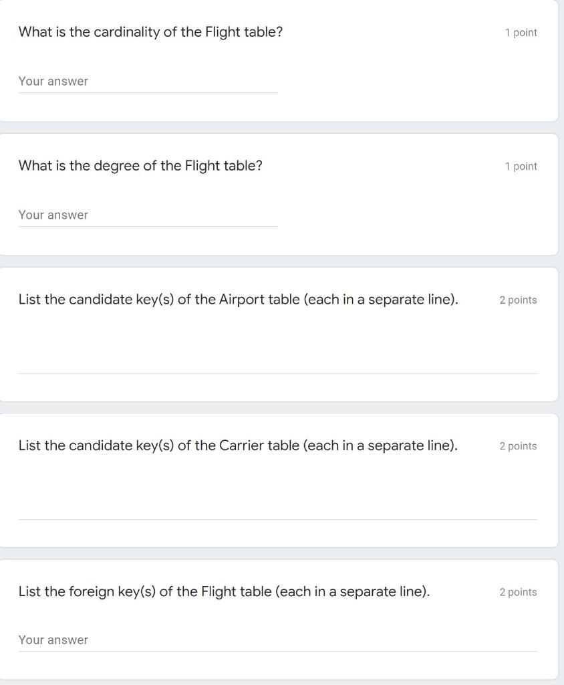Click the '2 points' label on the Airport question
The width and height of the screenshot is (564, 685).
(519, 300)
